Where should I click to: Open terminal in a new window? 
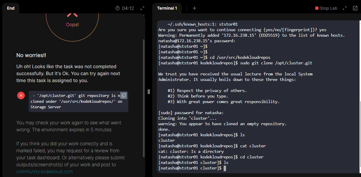coord(355,8)
